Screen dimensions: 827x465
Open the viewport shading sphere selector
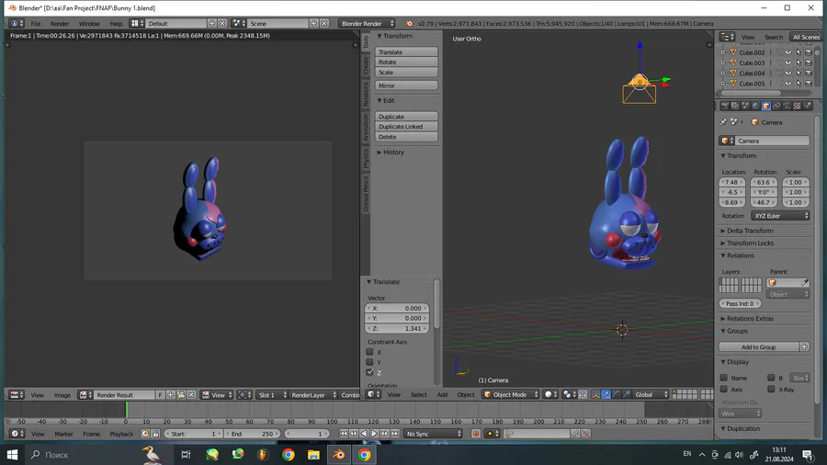click(x=550, y=394)
